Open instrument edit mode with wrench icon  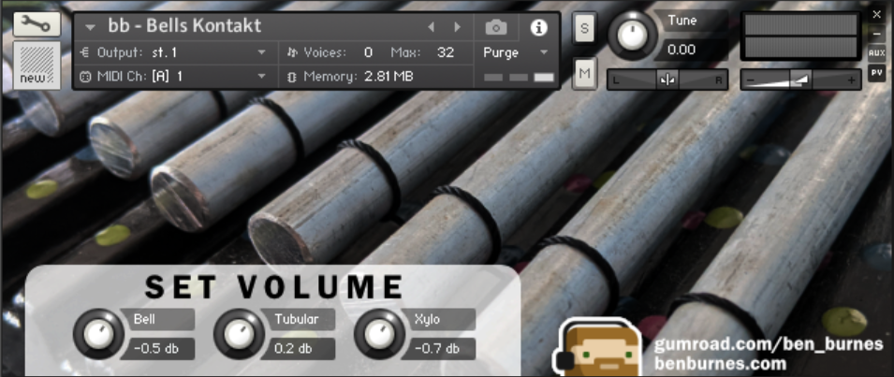pos(37,24)
